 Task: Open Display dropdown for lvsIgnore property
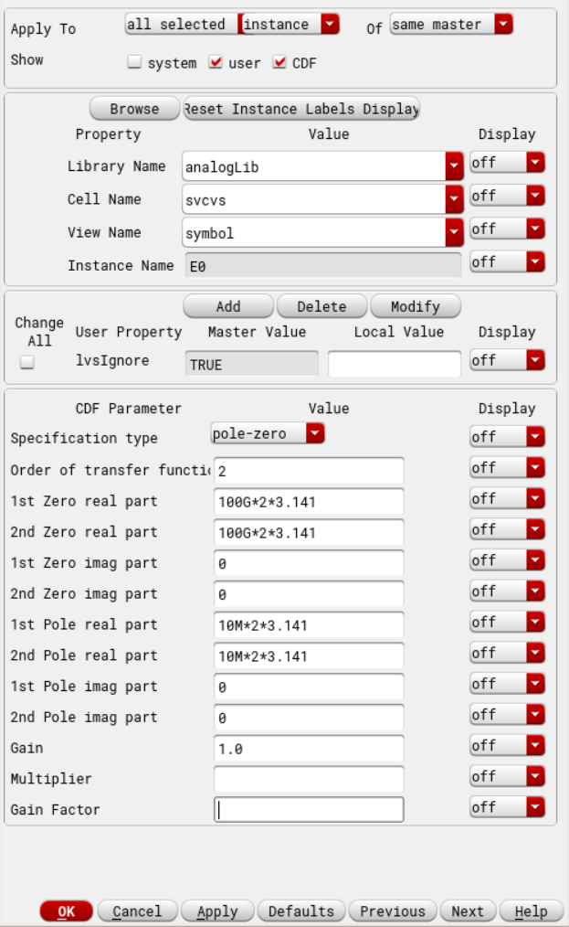point(507,360)
